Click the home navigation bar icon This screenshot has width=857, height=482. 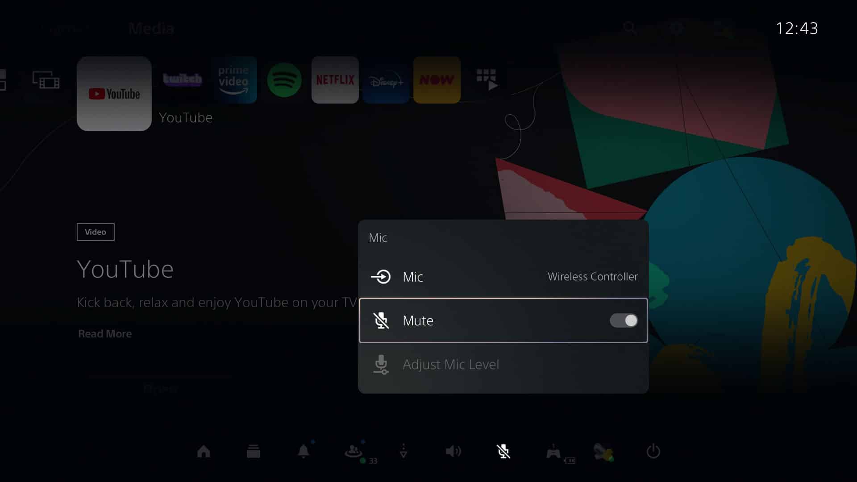coord(203,451)
